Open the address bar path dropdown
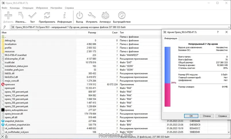This screenshot has height=139, width=231. 229,27
